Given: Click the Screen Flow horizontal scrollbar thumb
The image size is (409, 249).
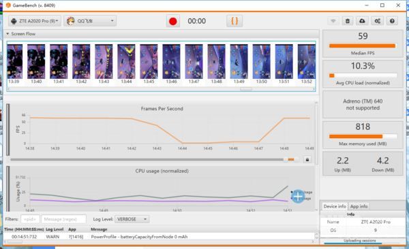Looking at the screenshot, I should point(246,89).
